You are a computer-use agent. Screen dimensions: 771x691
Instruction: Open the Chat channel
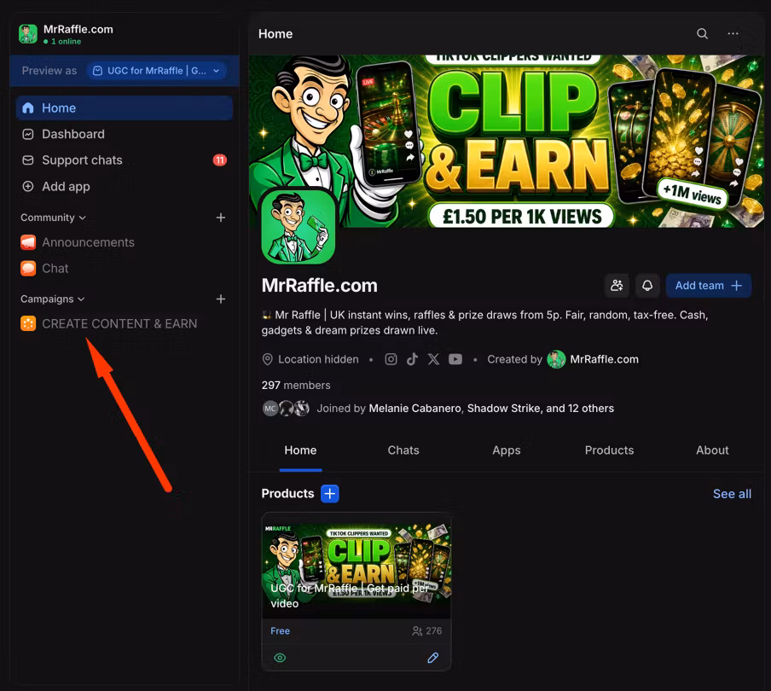[125, 269]
